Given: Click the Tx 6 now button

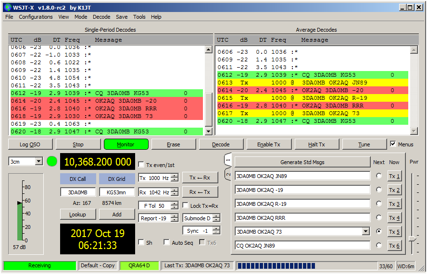Looking at the screenshot, I should [394, 246].
